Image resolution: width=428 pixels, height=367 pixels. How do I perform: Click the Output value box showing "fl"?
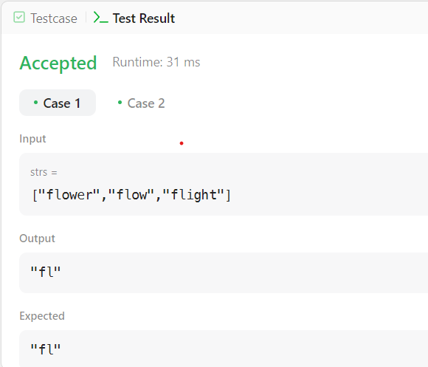pyautogui.click(x=224, y=272)
